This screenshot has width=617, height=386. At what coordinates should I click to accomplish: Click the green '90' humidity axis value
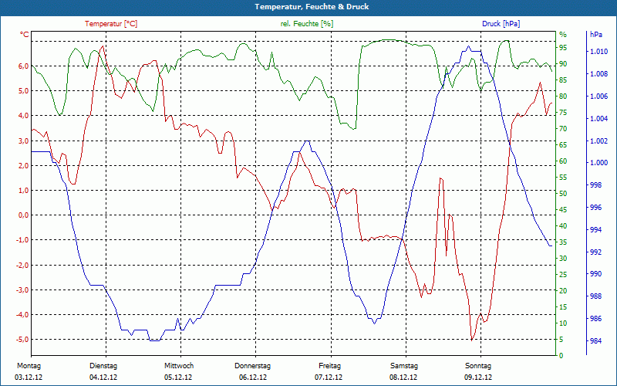[x=563, y=64]
